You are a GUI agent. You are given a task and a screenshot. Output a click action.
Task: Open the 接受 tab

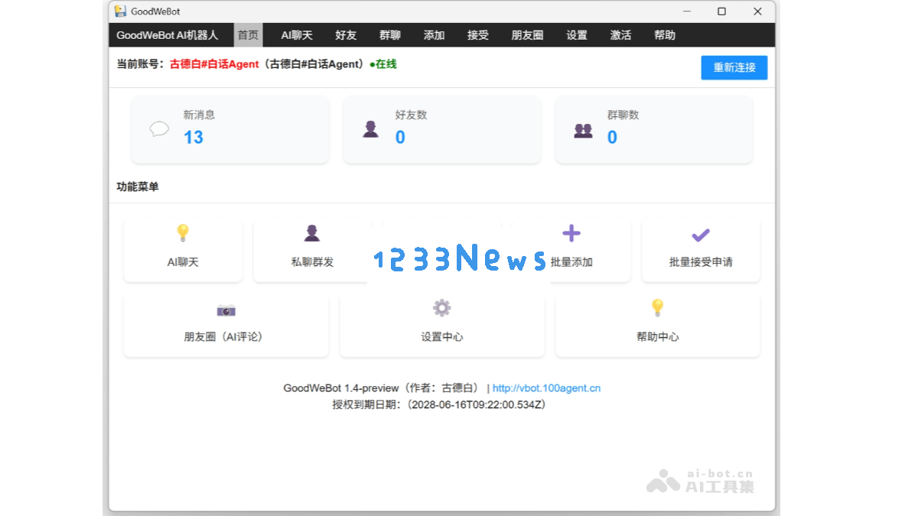tap(478, 35)
